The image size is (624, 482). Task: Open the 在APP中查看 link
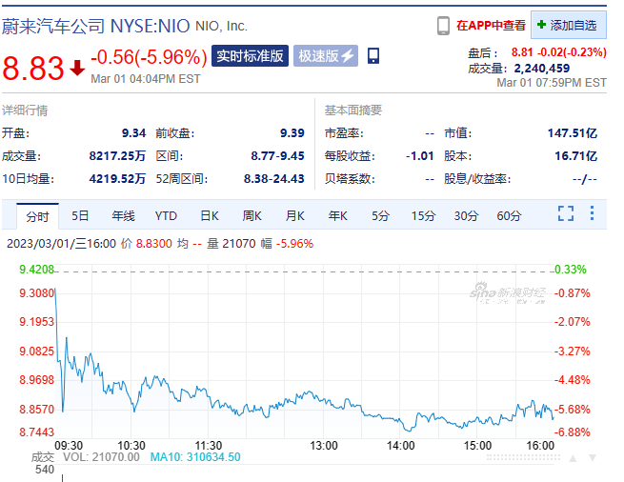tap(491, 26)
